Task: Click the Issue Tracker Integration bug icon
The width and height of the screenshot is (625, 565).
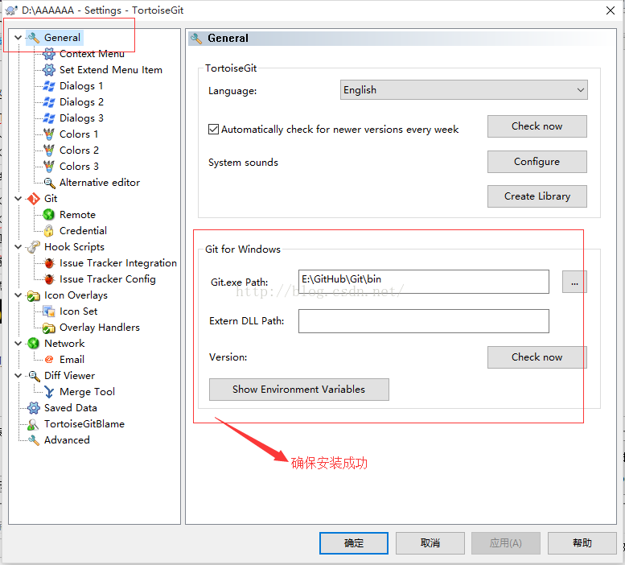Action: pos(48,262)
